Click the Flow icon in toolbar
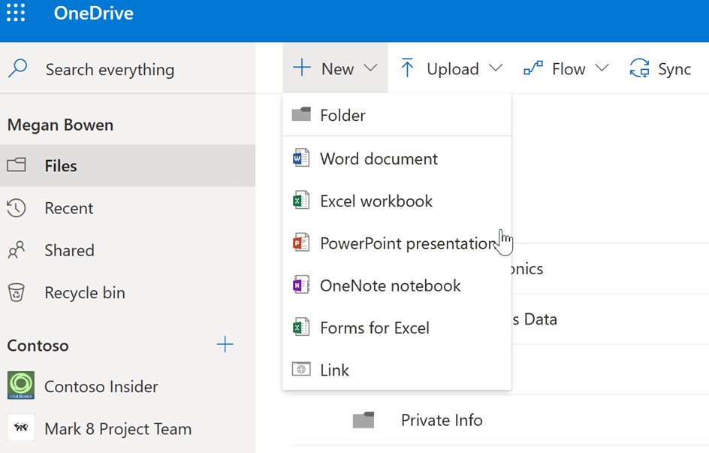The image size is (709, 453). pyautogui.click(x=533, y=68)
